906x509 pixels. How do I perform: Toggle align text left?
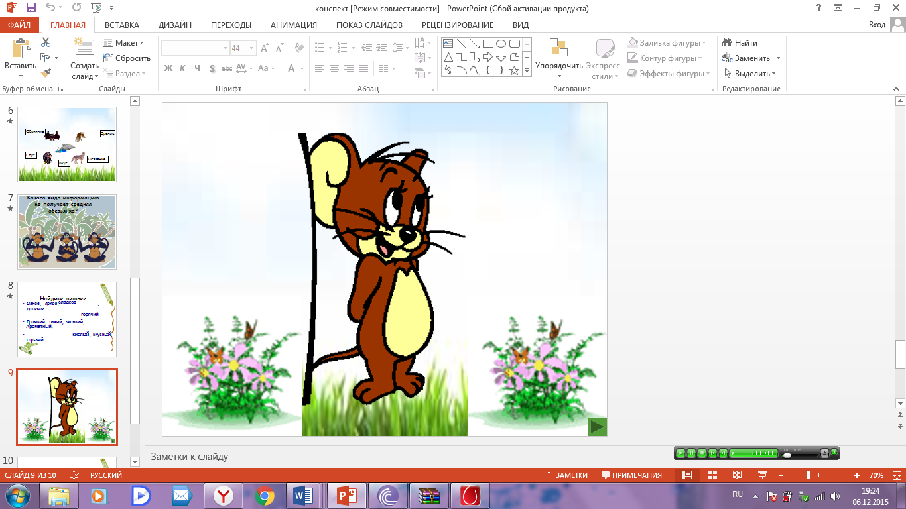[x=320, y=68]
